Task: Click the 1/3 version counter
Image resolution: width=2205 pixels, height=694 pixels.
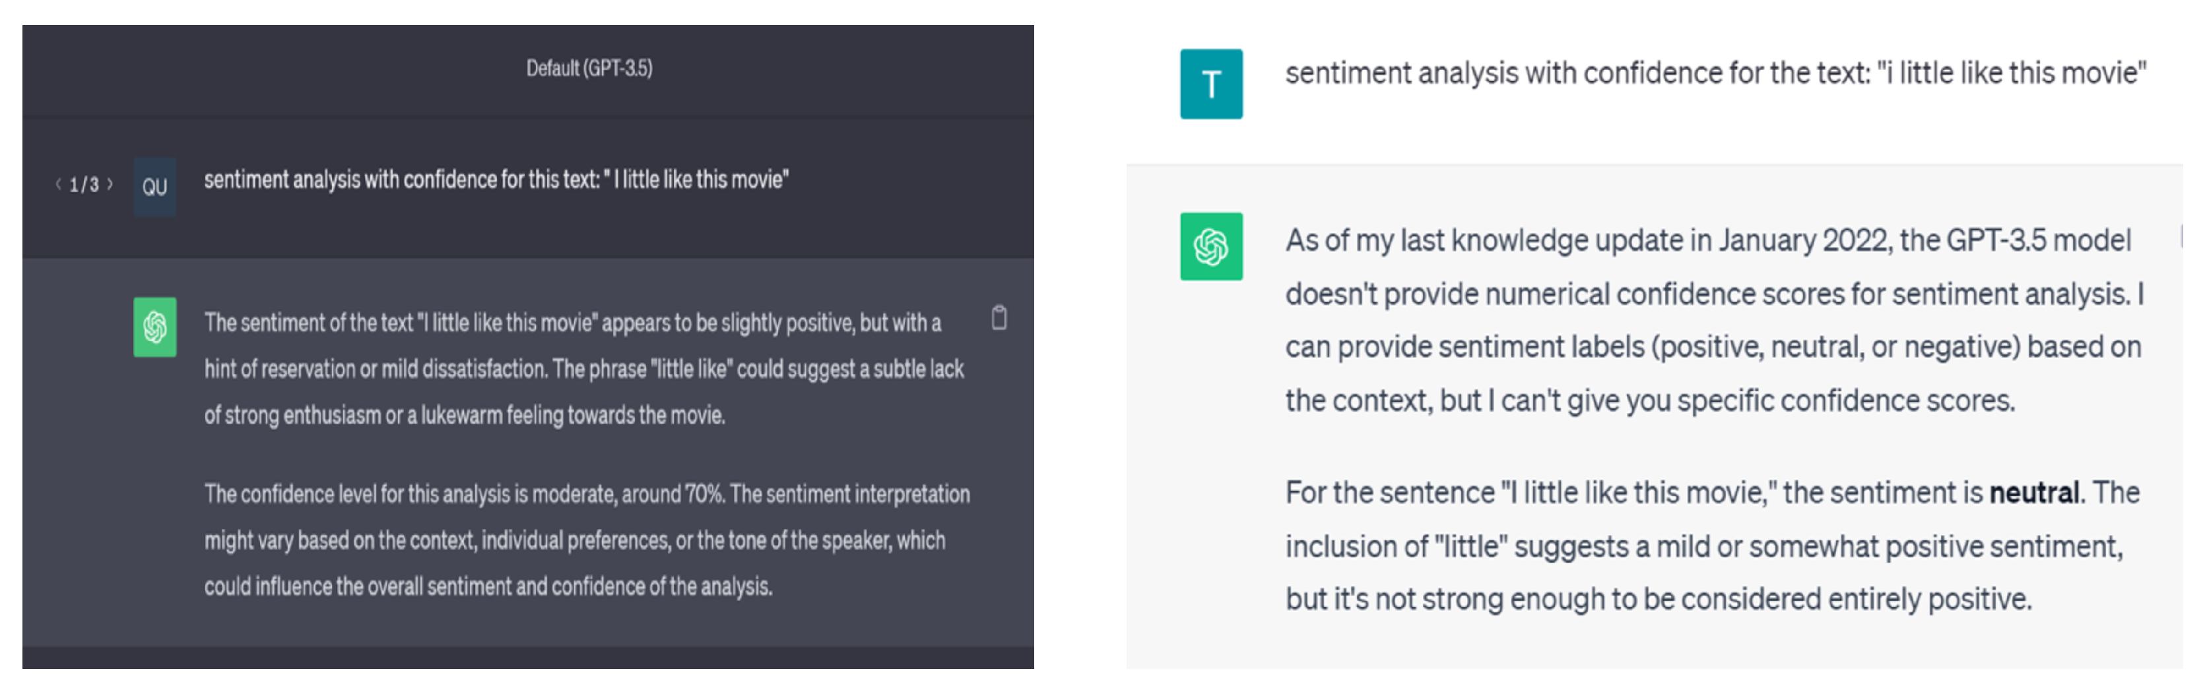Action: click(x=84, y=185)
